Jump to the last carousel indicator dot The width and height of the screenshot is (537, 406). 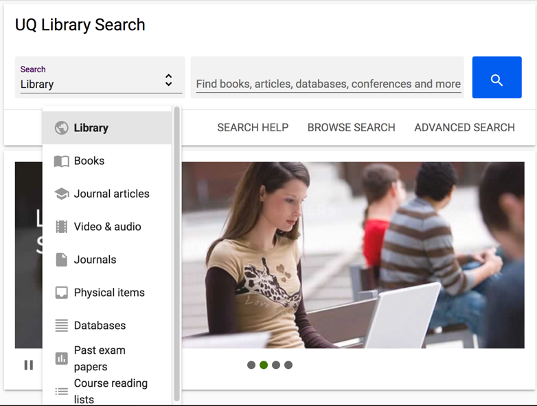tap(288, 365)
